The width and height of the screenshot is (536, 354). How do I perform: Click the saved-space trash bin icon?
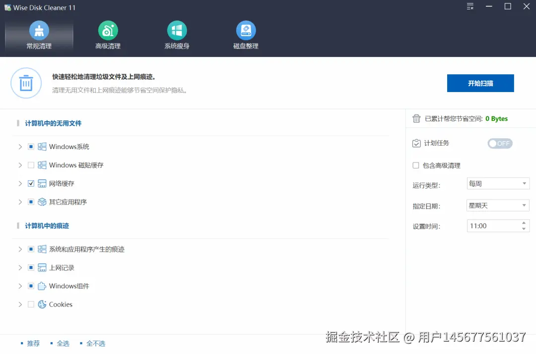416,118
